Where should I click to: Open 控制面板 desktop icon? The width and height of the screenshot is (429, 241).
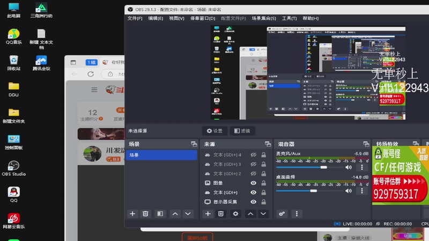pos(14,142)
